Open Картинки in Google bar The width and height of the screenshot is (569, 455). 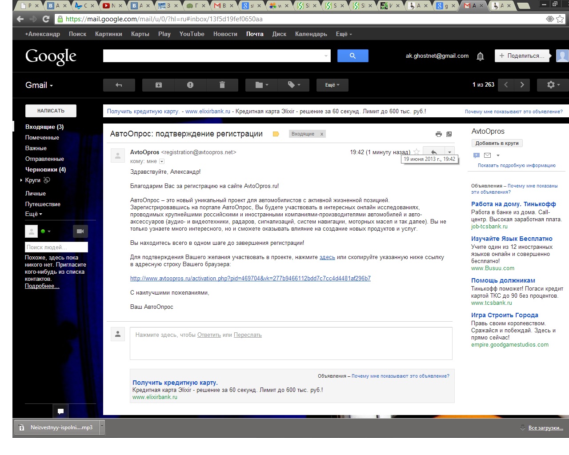[x=108, y=34]
